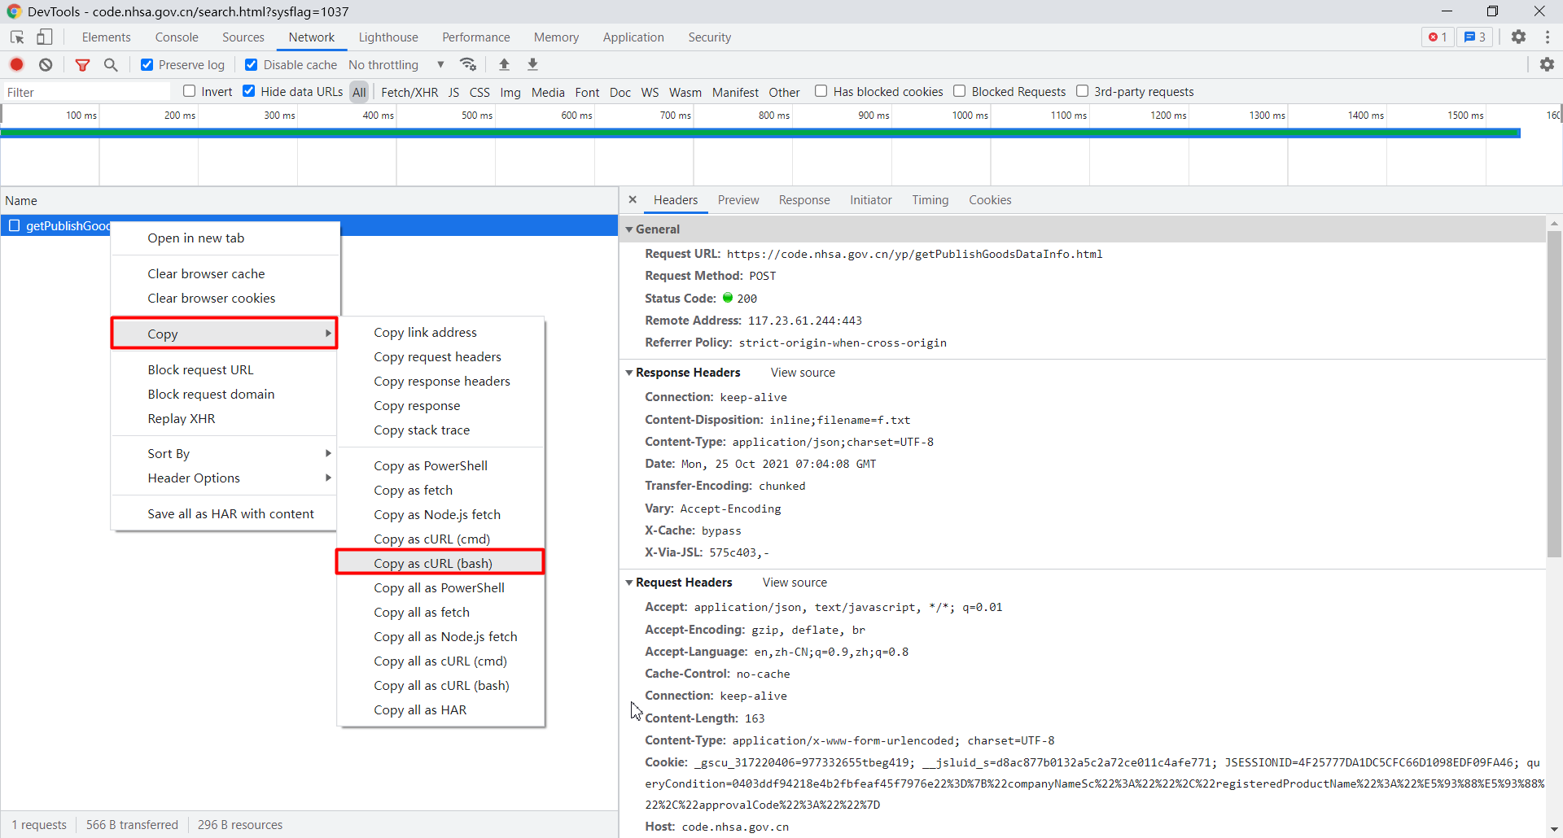View source of Request Headers
This screenshot has width=1563, height=838.
pos(795,582)
